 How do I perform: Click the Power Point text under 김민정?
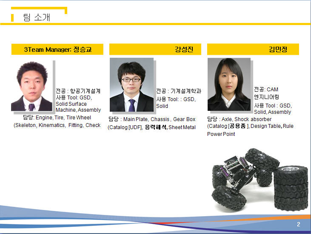(x=221, y=134)
